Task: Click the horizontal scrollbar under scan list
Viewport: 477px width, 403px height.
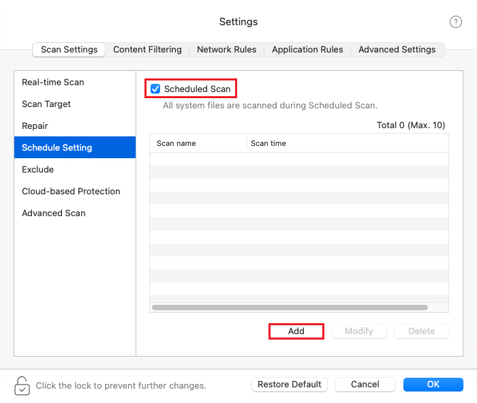Action: 290,308
